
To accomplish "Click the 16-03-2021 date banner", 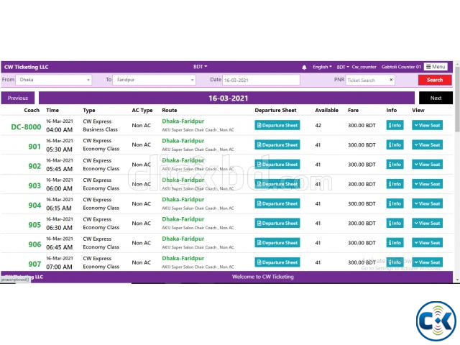I will [x=227, y=98].
